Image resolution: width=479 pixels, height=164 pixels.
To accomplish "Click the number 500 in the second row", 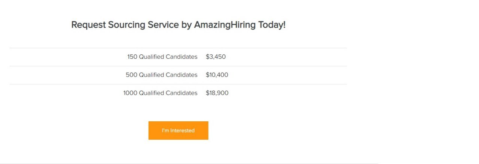I will tap(131, 75).
